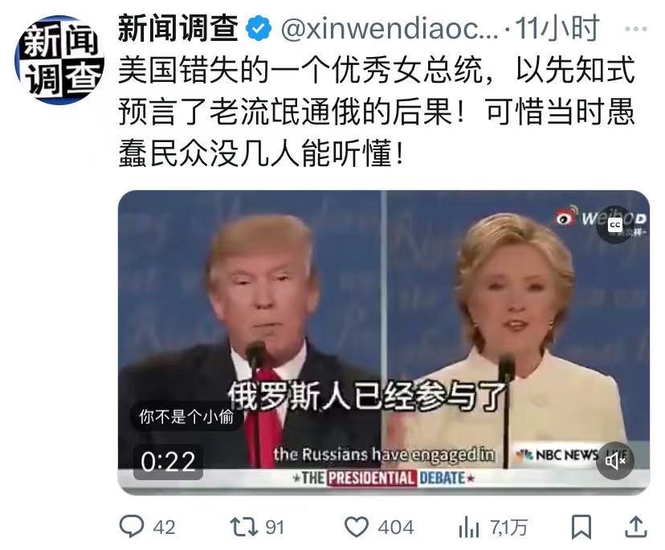This screenshot has height=550, width=665.
Task: Open the view analytics bar chart icon
Action: pos(469,528)
